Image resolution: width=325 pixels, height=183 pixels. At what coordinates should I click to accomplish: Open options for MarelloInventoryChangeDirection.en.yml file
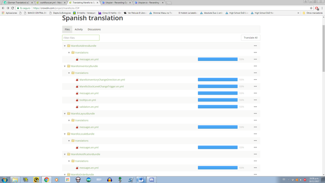tap(255, 80)
